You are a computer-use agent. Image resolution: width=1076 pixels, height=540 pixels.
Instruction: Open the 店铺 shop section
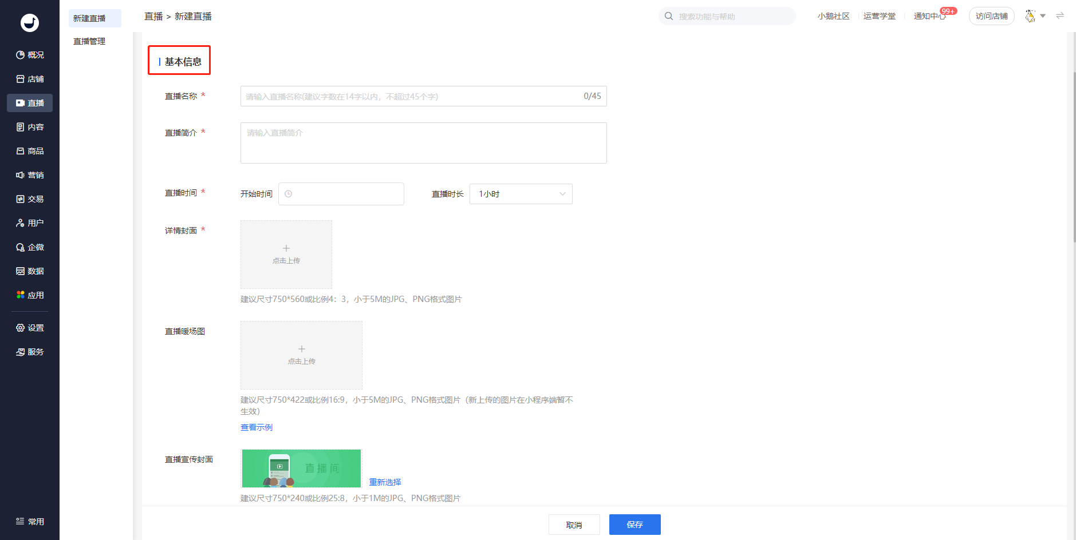tap(30, 79)
